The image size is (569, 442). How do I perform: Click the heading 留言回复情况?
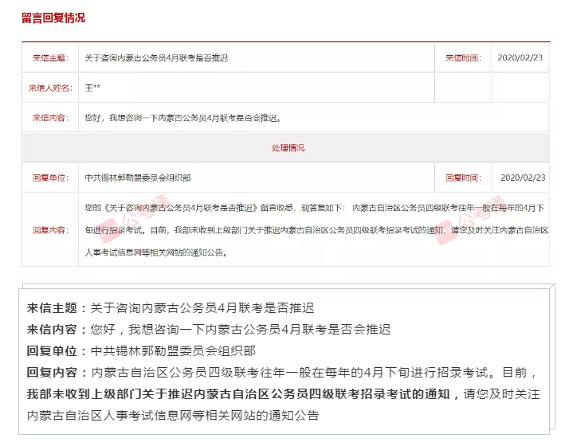point(53,18)
